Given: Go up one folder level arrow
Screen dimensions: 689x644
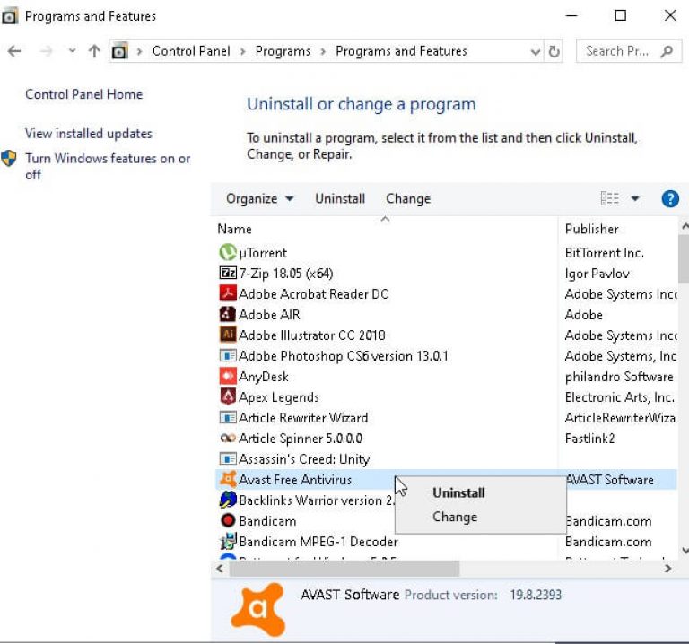Looking at the screenshot, I should (x=94, y=51).
